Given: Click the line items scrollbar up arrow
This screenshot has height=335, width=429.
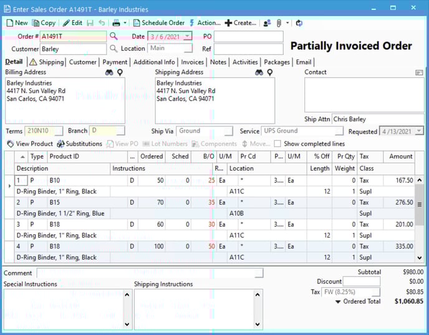Looking at the screenshot, I should [x=420, y=181].
